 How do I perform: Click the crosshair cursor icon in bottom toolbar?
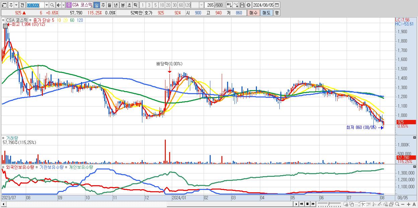[x=363, y=204]
